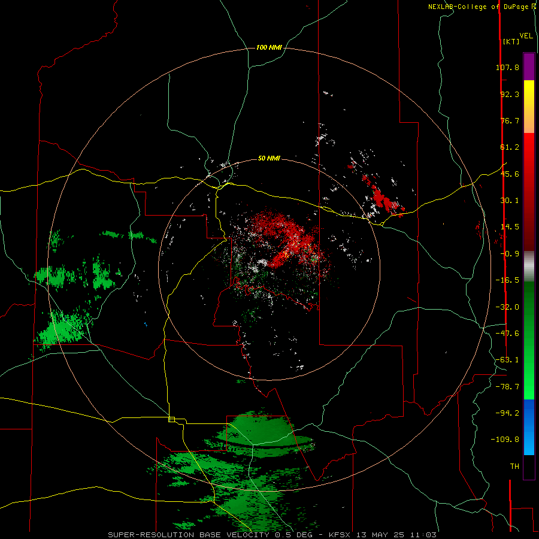Click the -32.0 velocity scale value
Screen dimensions: 539x539
pos(507,307)
